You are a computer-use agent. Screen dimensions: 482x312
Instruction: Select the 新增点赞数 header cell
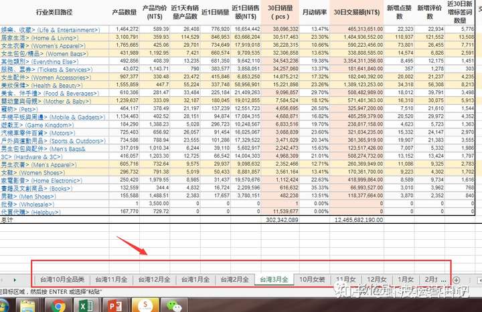click(x=399, y=12)
